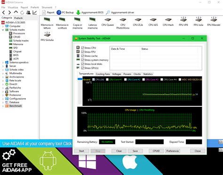The height and width of the screenshot is (175, 223).
Task: Switch to the Statistics tab
Action: tap(148, 74)
